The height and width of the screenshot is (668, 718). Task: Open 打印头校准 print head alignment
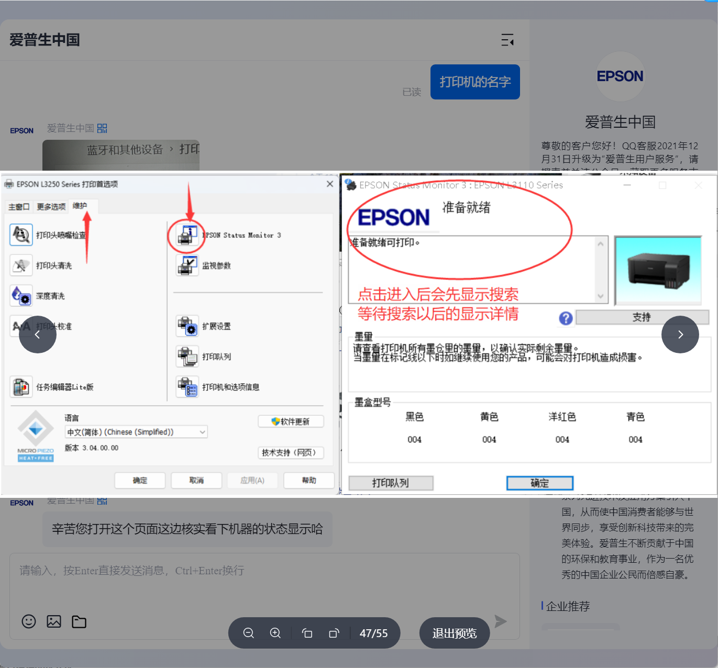point(21,326)
